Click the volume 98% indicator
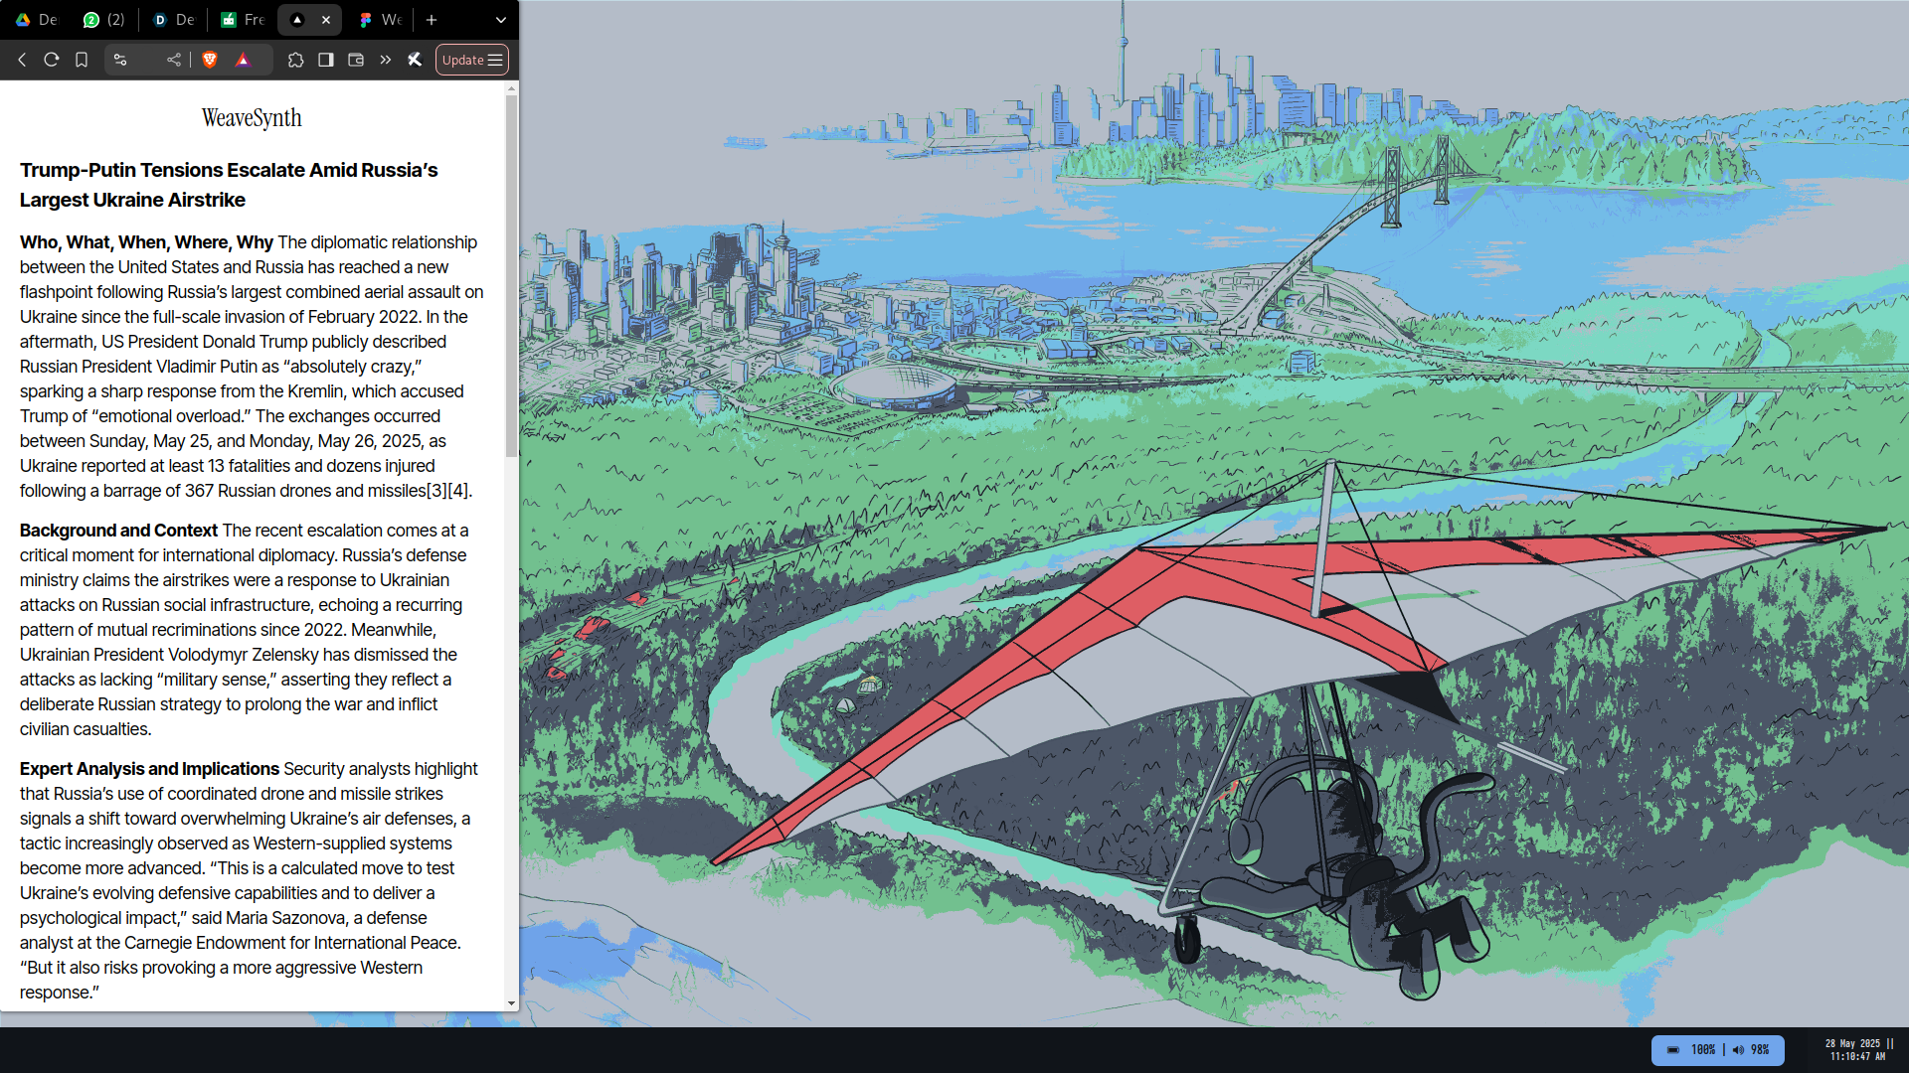 click(1751, 1050)
